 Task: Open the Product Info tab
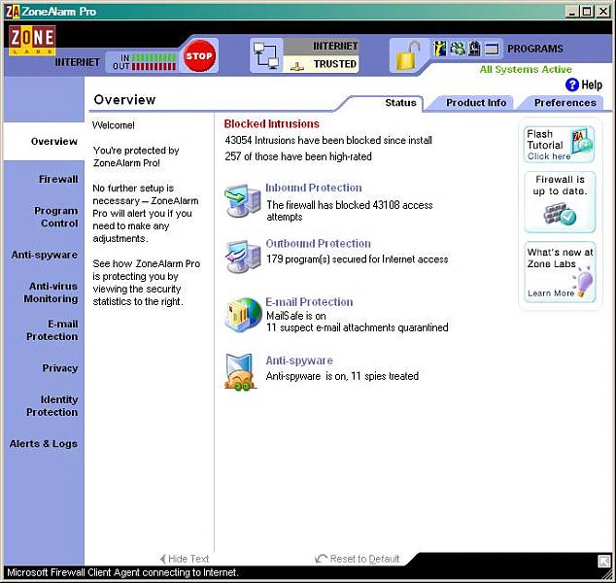[476, 103]
